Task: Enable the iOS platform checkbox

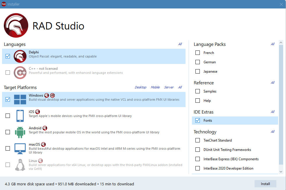Action: (x=8, y=116)
